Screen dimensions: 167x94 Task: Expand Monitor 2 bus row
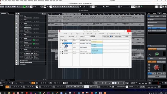pyautogui.click(x=61, y=53)
